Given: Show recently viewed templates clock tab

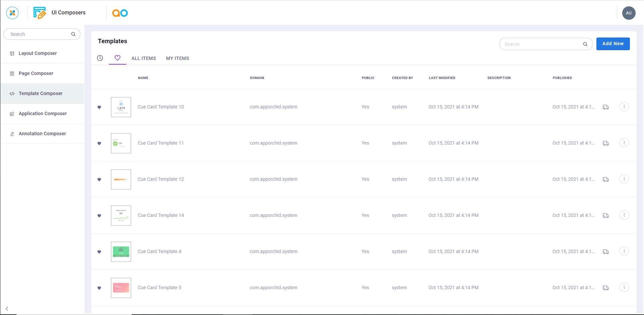Looking at the screenshot, I should [100, 58].
